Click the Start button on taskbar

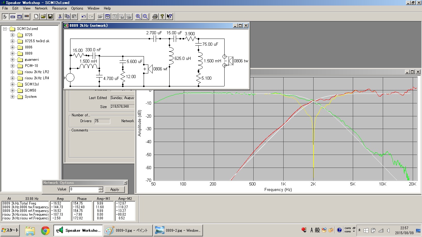click(10, 230)
